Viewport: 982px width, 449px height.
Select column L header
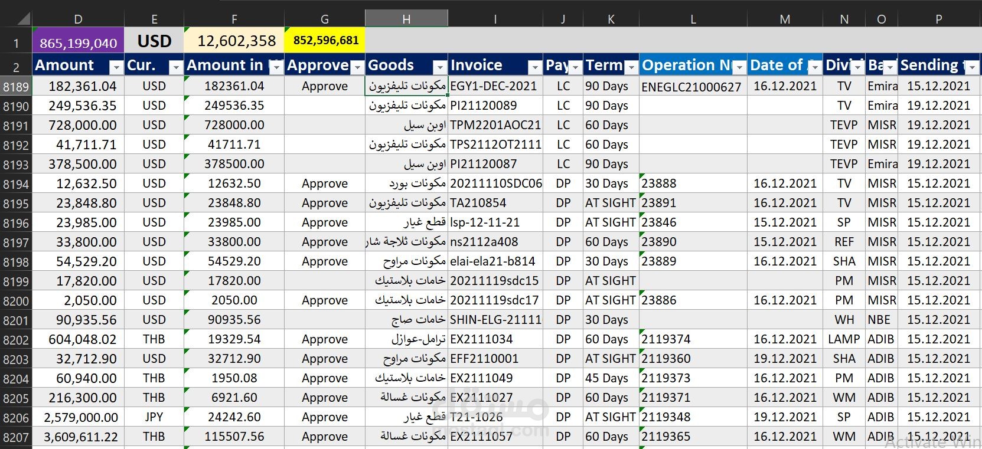(x=693, y=19)
